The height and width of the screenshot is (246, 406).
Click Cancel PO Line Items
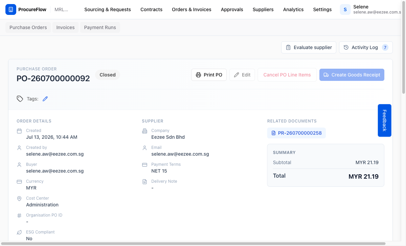coord(287,75)
